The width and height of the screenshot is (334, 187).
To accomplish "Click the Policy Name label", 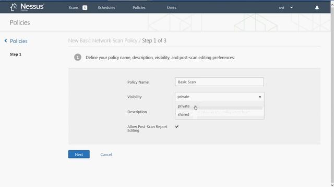I will click(x=138, y=82).
